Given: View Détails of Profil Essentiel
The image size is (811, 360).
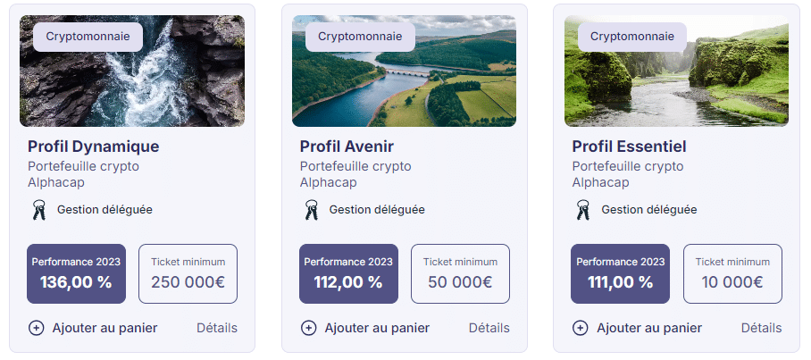Looking at the screenshot, I should coord(761,328).
